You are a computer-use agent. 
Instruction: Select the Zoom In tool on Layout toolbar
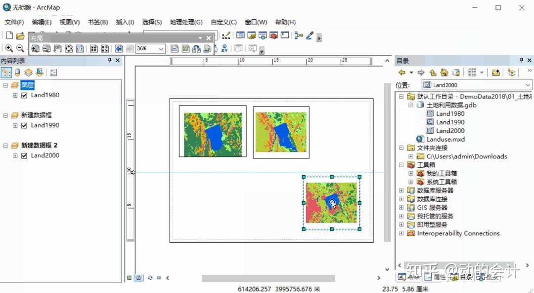[x=35, y=48]
